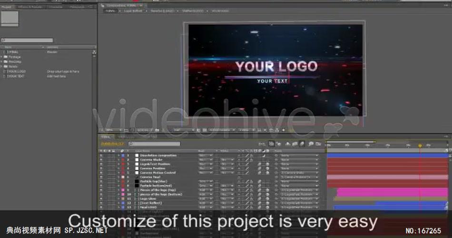The height and width of the screenshot is (238, 452).
Task: Click the timeline timecode display
Action: 112,144
